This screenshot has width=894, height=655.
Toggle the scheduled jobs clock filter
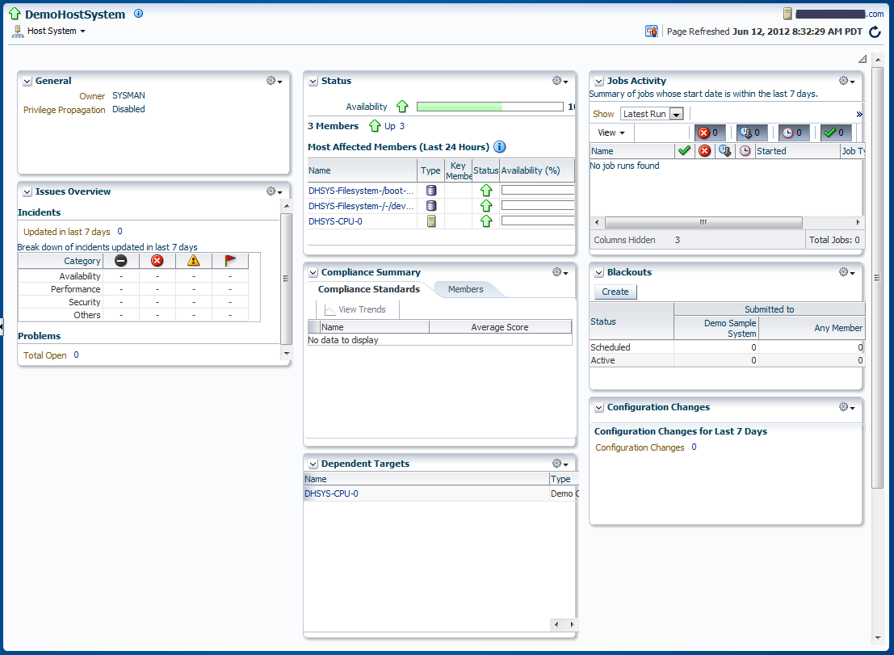(x=794, y=132)
